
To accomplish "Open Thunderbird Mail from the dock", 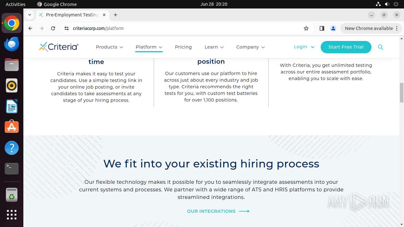I will click(x=12, y=44).
